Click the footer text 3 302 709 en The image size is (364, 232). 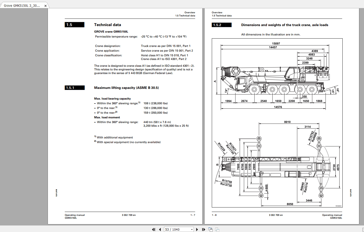click(129, 215)
